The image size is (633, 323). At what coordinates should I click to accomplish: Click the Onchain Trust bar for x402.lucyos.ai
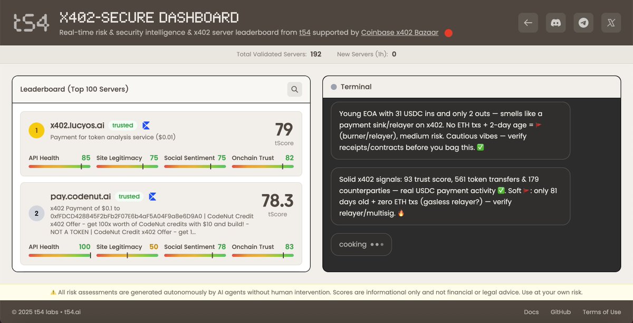[263, 167]
